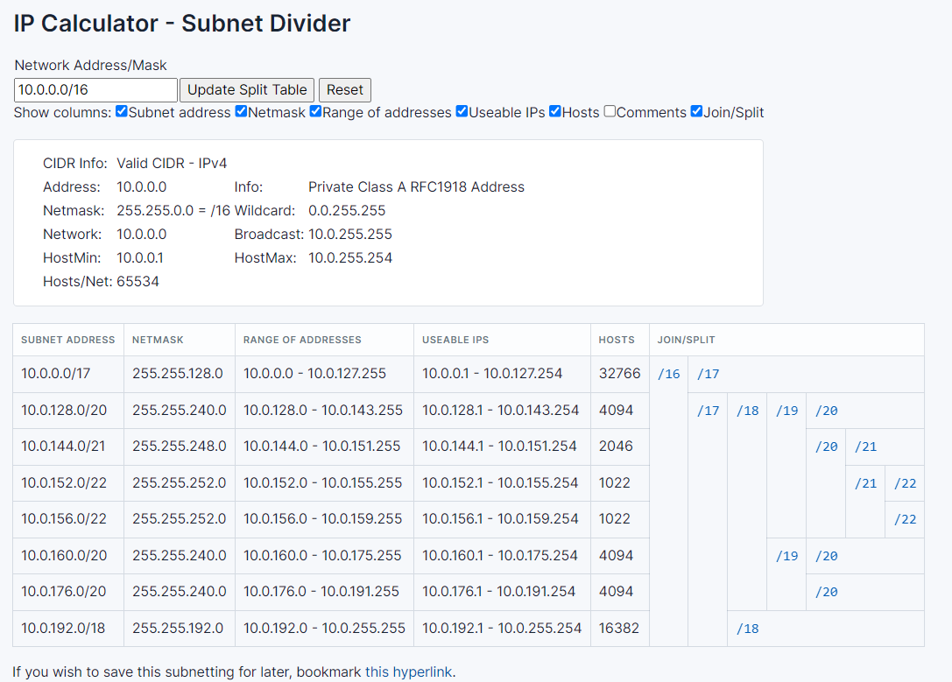Click useable IPs 10.0.144.1 - 10.0.151.254
This screenshot has height=682, width=952.
502,446
